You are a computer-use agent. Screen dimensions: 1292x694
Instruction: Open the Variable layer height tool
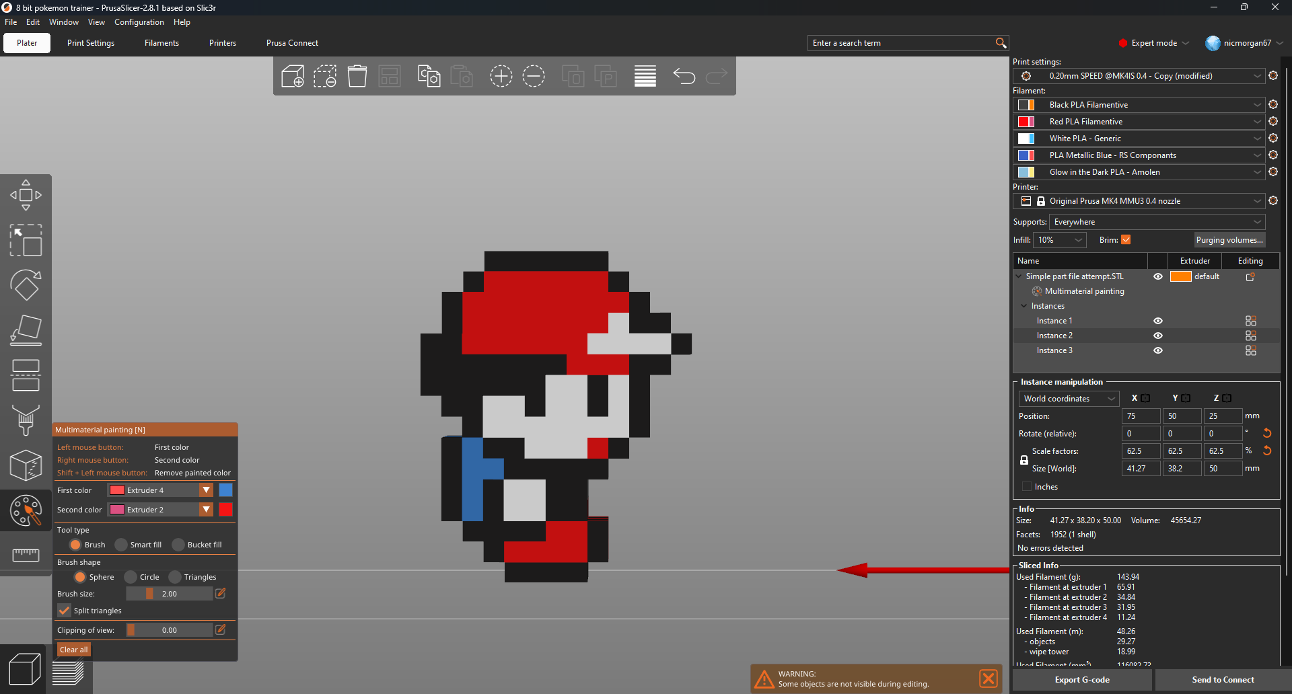click(x=645, y=76)
